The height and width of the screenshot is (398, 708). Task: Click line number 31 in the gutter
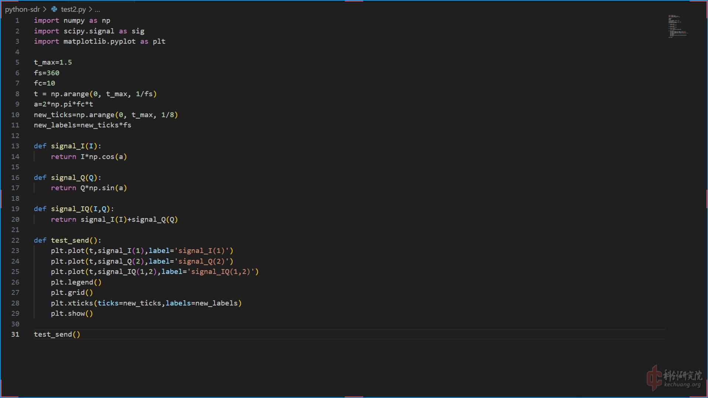point(15,334)
